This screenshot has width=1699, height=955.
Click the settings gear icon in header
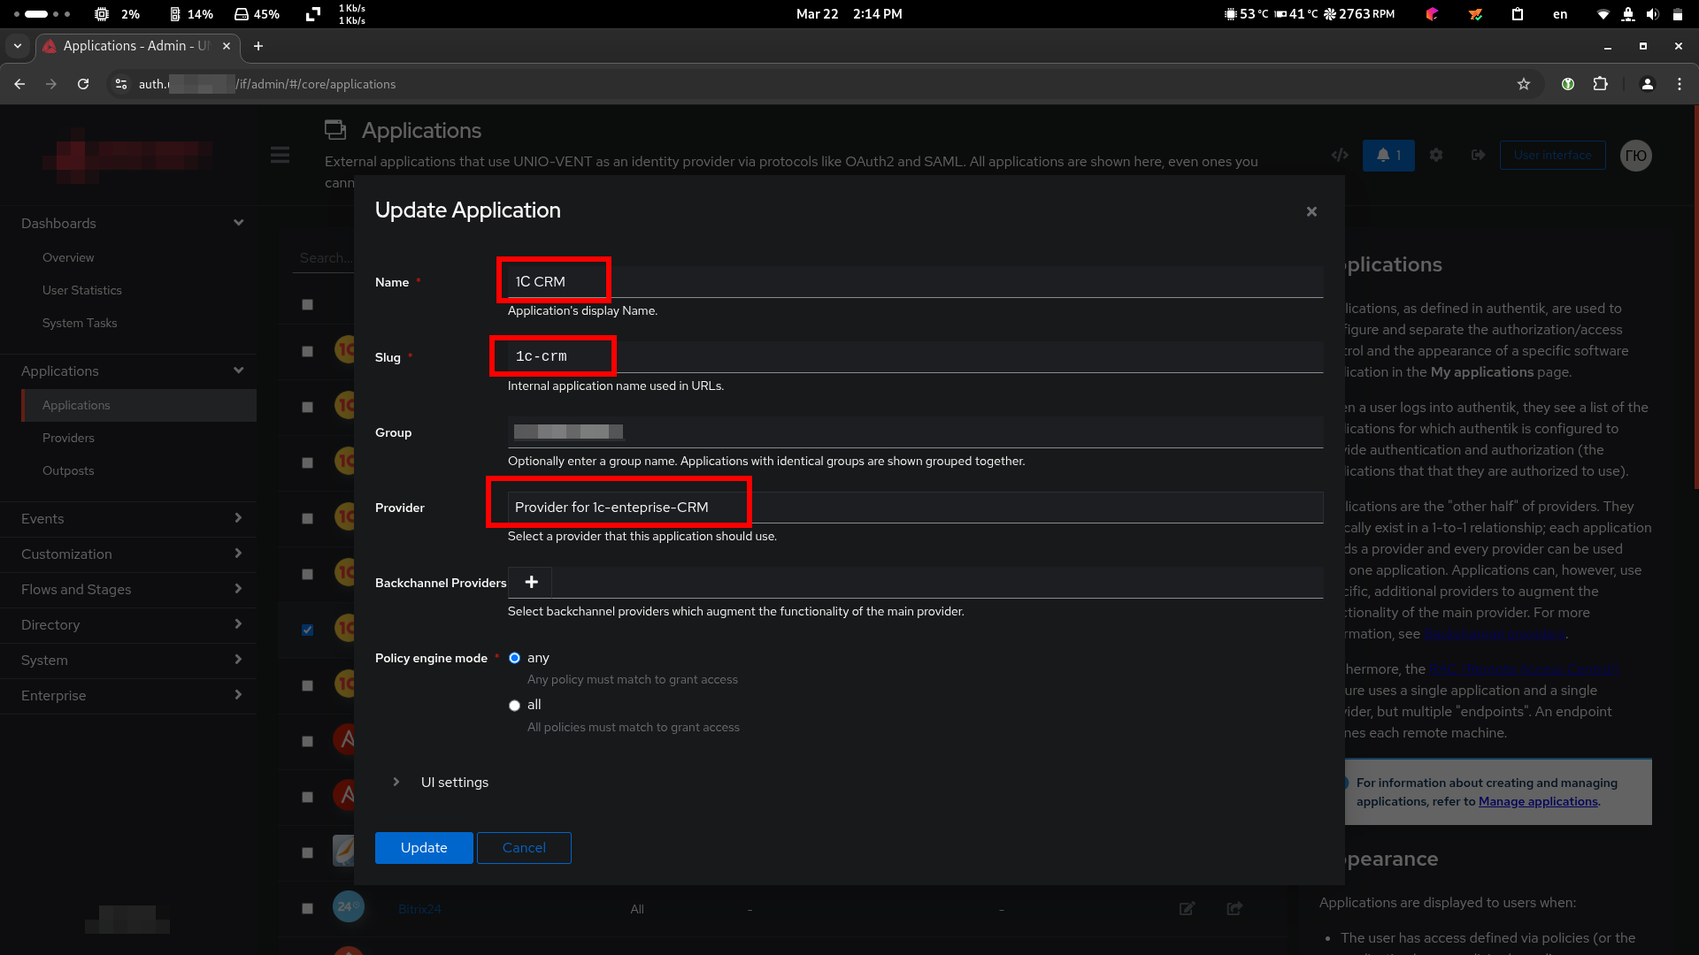point(1436,155)
